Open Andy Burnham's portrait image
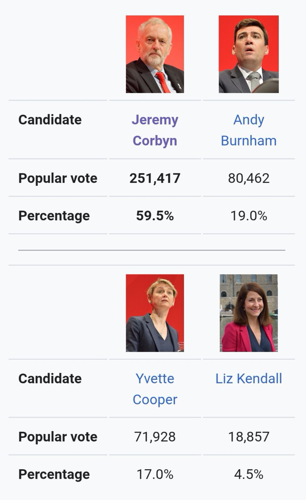 click(249, 54)
